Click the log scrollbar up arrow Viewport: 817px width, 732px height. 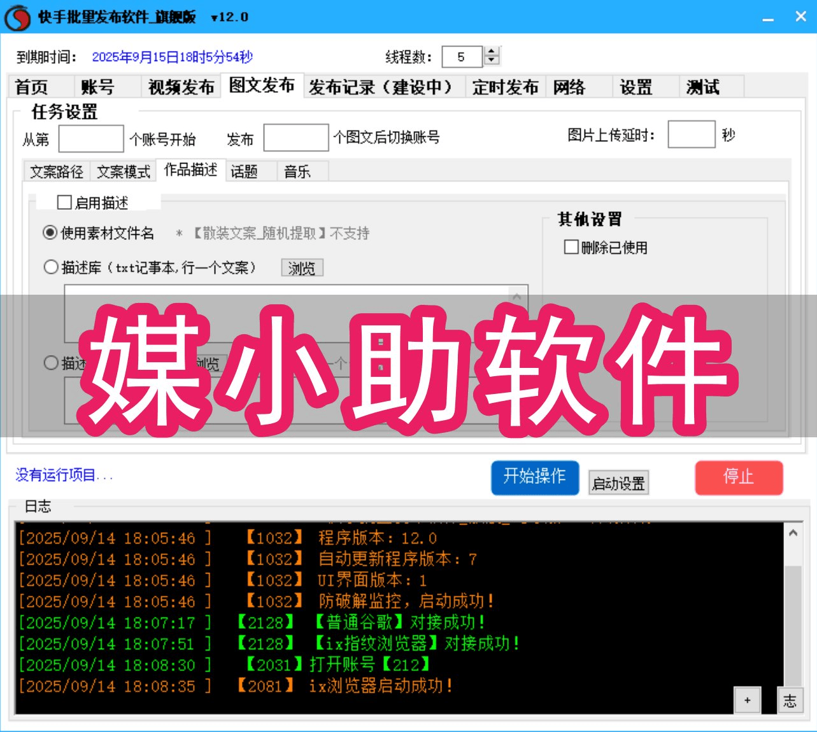(x=793, y=533)
